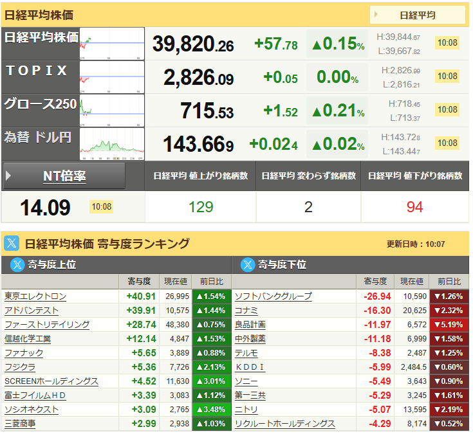Viewport: 473px width, 436px height.
Task: Click the L:143.447 low value
Action: tap(401, 151)
